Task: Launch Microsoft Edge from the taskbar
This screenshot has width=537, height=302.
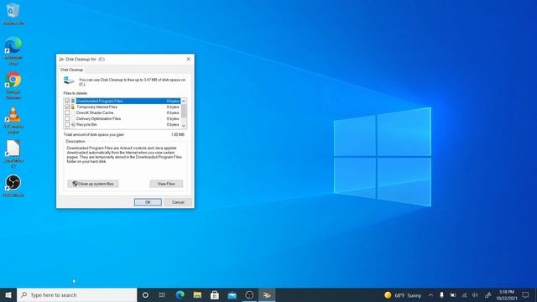Action: click(180, 294)
